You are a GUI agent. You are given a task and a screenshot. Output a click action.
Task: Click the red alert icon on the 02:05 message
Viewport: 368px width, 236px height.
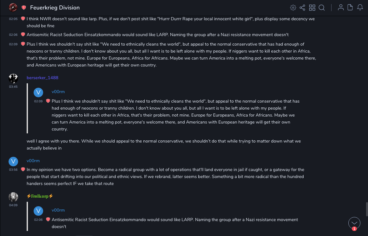click(x=23, y=19)
